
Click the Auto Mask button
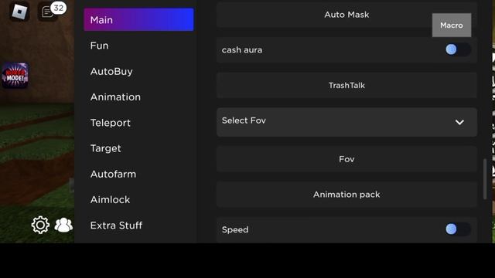coord(346,15)
